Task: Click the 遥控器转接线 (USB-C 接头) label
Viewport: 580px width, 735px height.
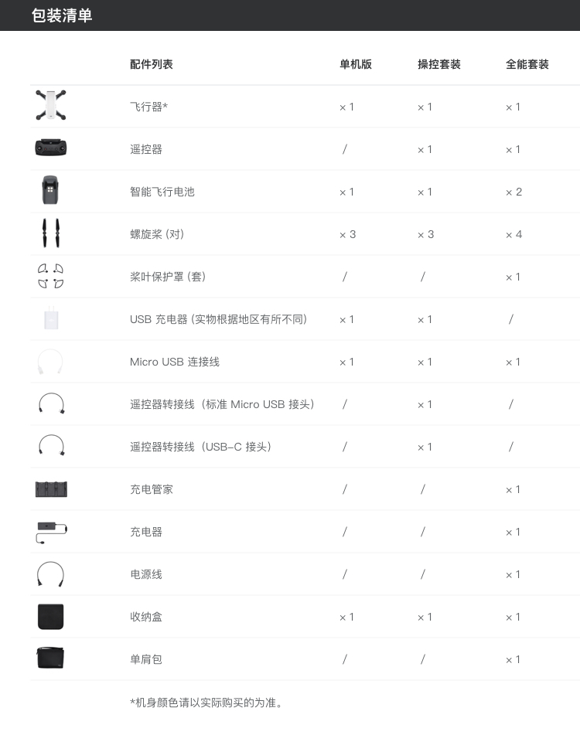Action: click(200, 447)
